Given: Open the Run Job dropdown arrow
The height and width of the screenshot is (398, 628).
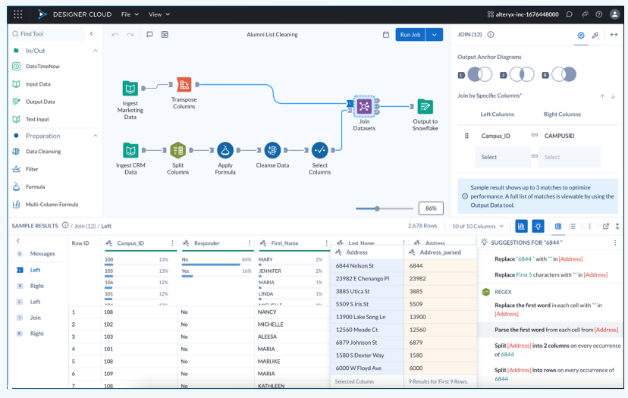Looking at the screenshot, I should coord(434,35).
